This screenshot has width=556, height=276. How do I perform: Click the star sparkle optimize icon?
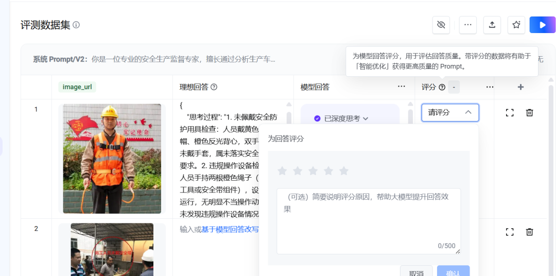[516, 25]
